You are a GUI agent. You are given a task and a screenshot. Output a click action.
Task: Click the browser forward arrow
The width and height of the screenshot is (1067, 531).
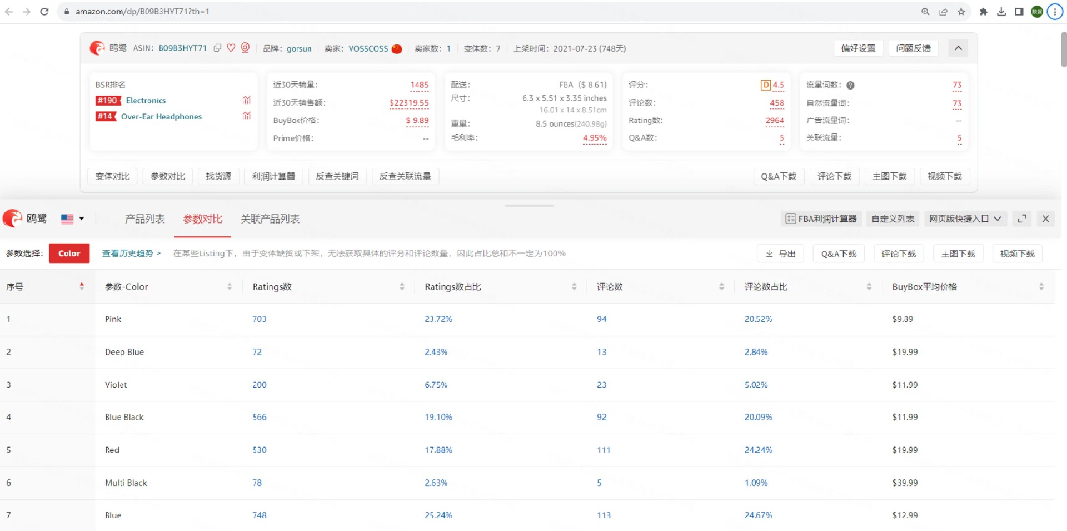pyautogui.click(x=27, y=12)
